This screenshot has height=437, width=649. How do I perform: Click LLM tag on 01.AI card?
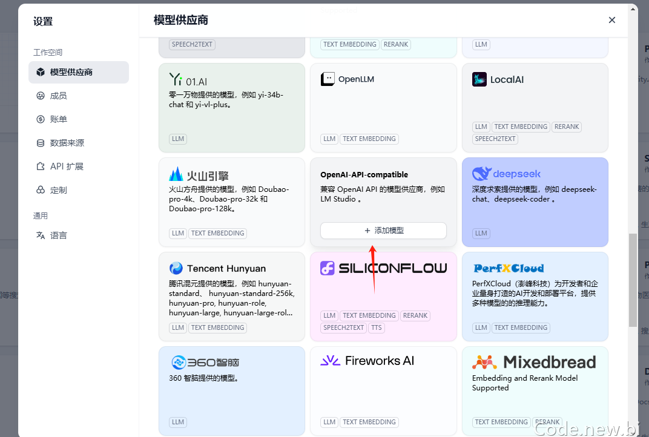pyautogui.click(x=178, y=139)
